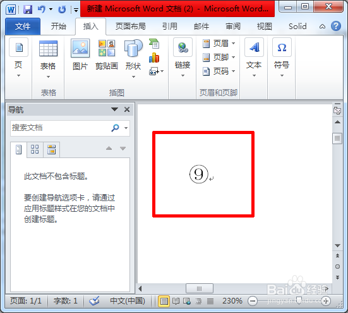Switch to Outline view
Viewport: 348px width, 313px height.
point(198,301)
